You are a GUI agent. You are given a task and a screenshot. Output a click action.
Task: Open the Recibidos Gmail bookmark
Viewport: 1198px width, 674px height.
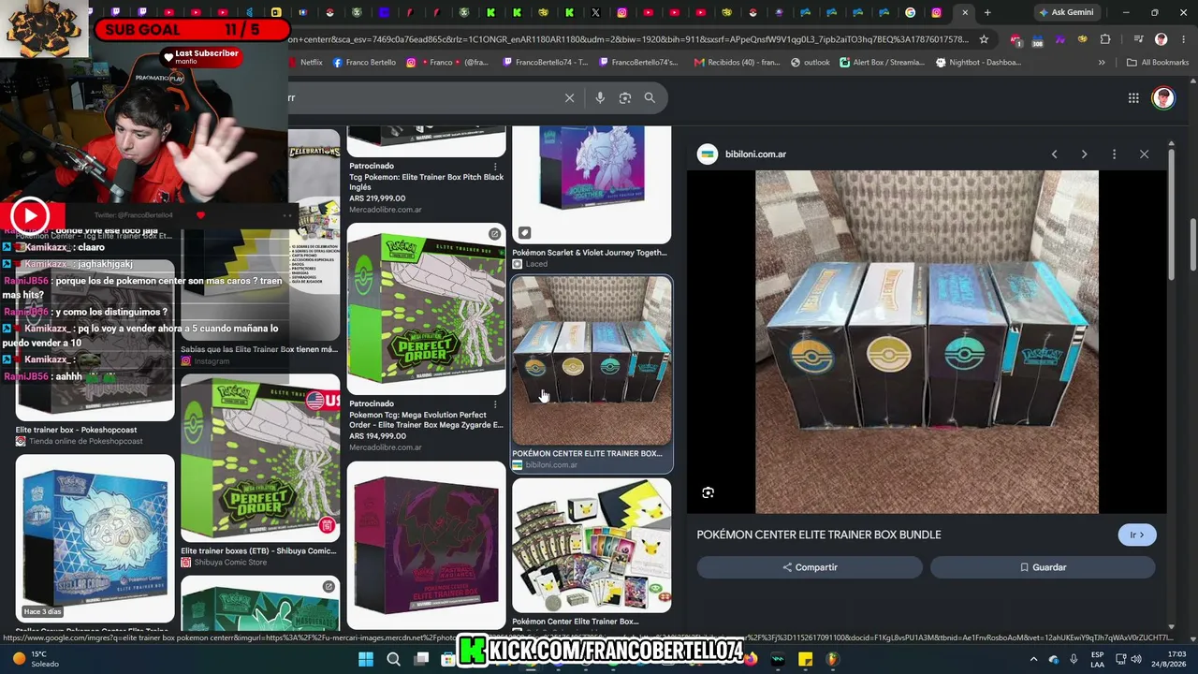click(x=737, y=63)
